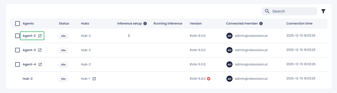The height and width of the screenshot is (93, 337).
Task: Click admin@robovision.ai in Agent-3 row
Action: pos(251,50)
